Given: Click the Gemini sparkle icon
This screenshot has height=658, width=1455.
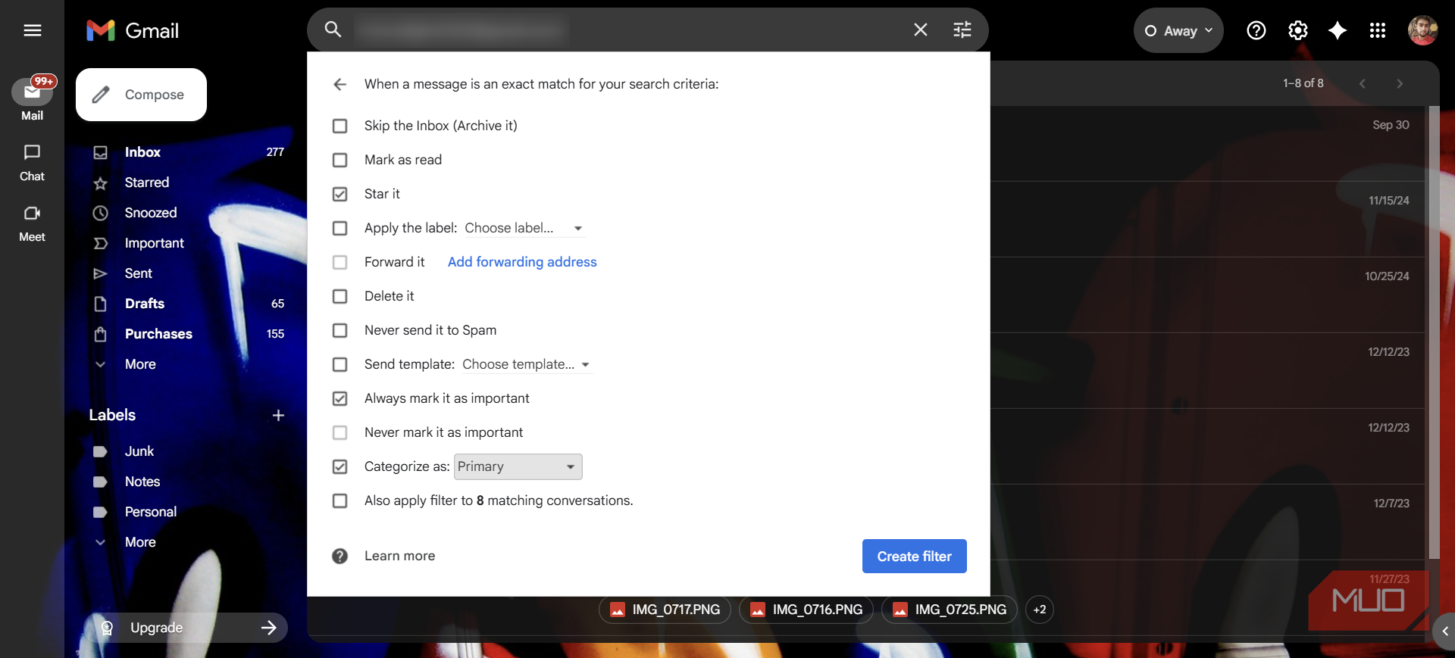Looking at the screenshot, I should [1338, 30].
